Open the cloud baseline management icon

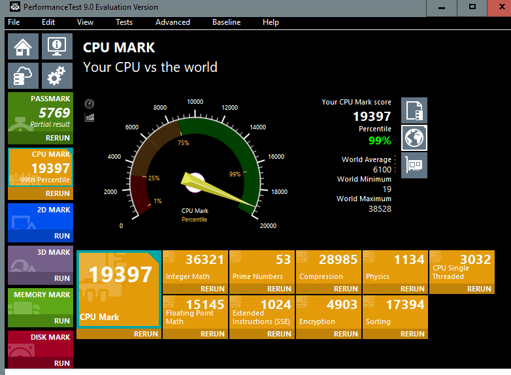pyautogui.click(x=23, y=76)
